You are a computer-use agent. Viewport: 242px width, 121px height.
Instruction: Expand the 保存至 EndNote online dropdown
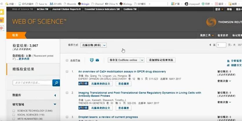(142, 60)
